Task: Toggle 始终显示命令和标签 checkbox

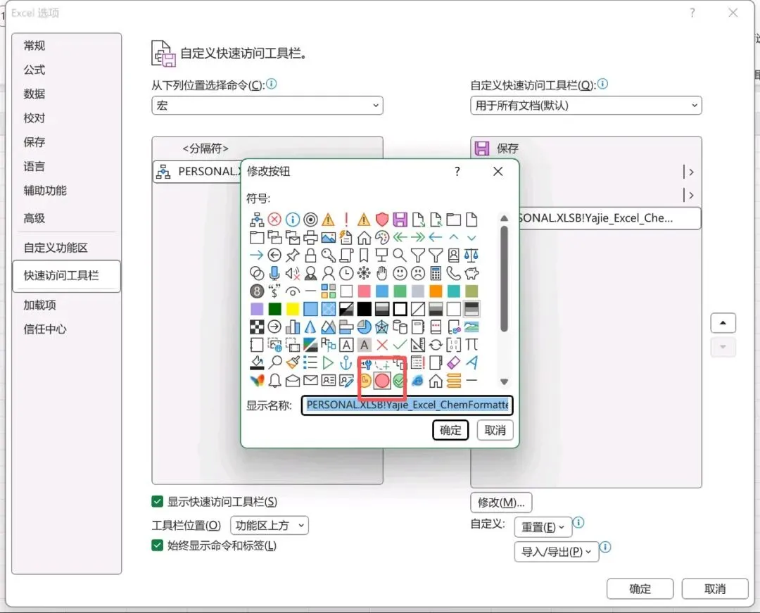Action: click(157, 545)
